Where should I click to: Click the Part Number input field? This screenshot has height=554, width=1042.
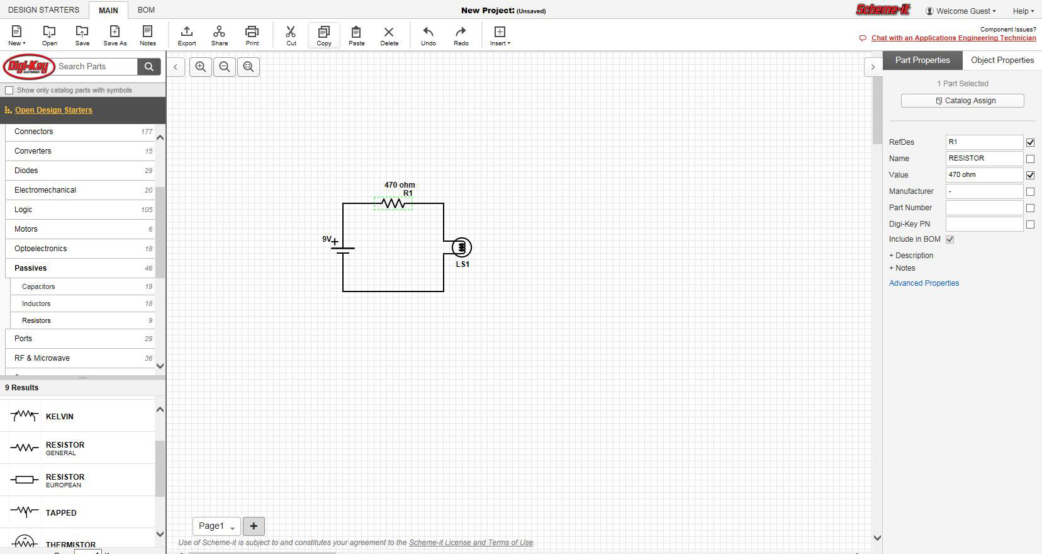[x=983, y=208]
